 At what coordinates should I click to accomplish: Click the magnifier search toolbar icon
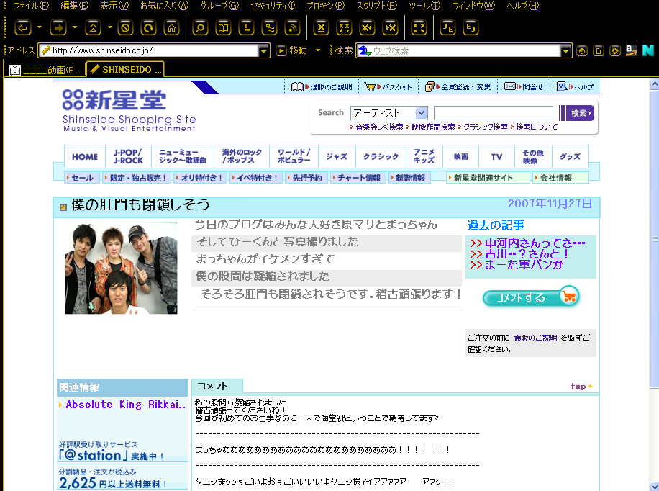click(200, 28)
